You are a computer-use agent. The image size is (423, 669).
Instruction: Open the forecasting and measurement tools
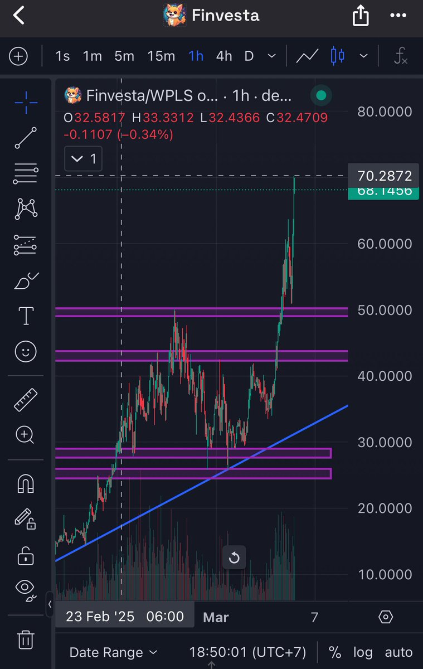point(26,245)
